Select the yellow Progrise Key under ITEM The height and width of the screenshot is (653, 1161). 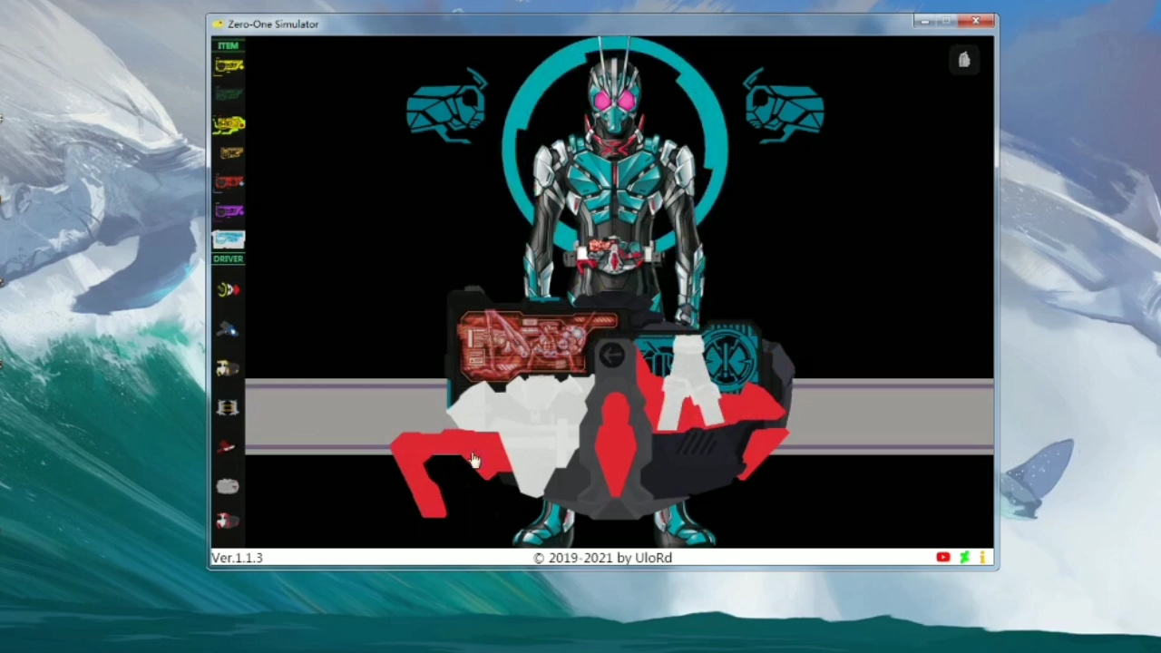pyautogui.click(x=229, y=65)
